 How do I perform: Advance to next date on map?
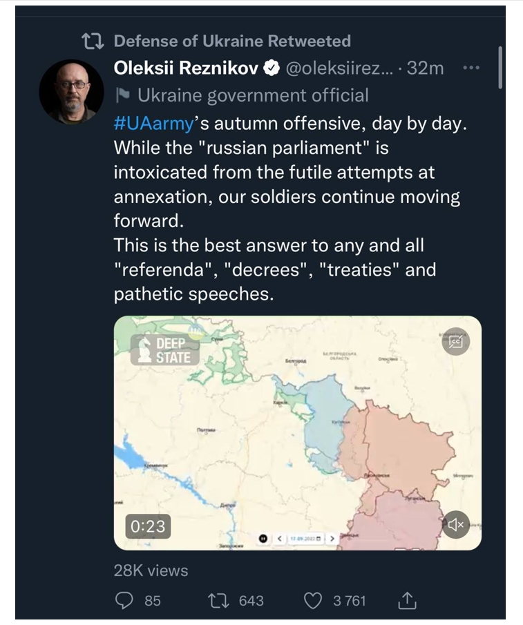332,538
